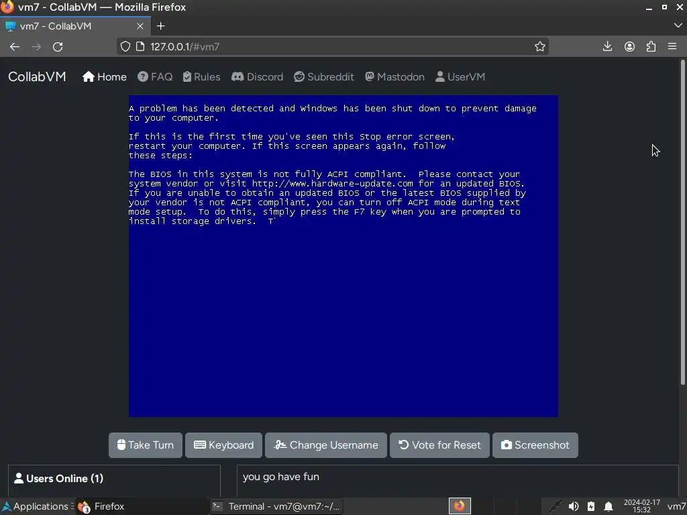Open the Firefox account icon
This screenshot has height=515, width=687.
(629, 46)
